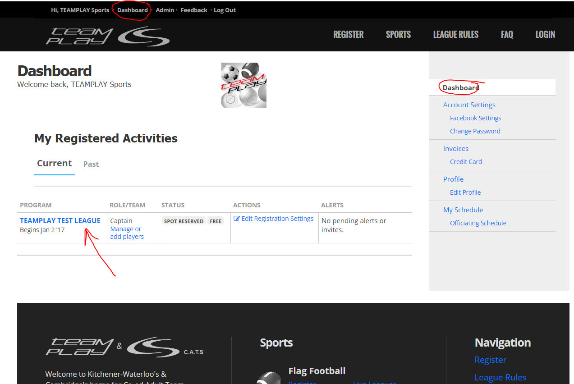Screen dimensions: 574x384
Task: Switch to the Current activities tab
Action: [x=55, y=164]
